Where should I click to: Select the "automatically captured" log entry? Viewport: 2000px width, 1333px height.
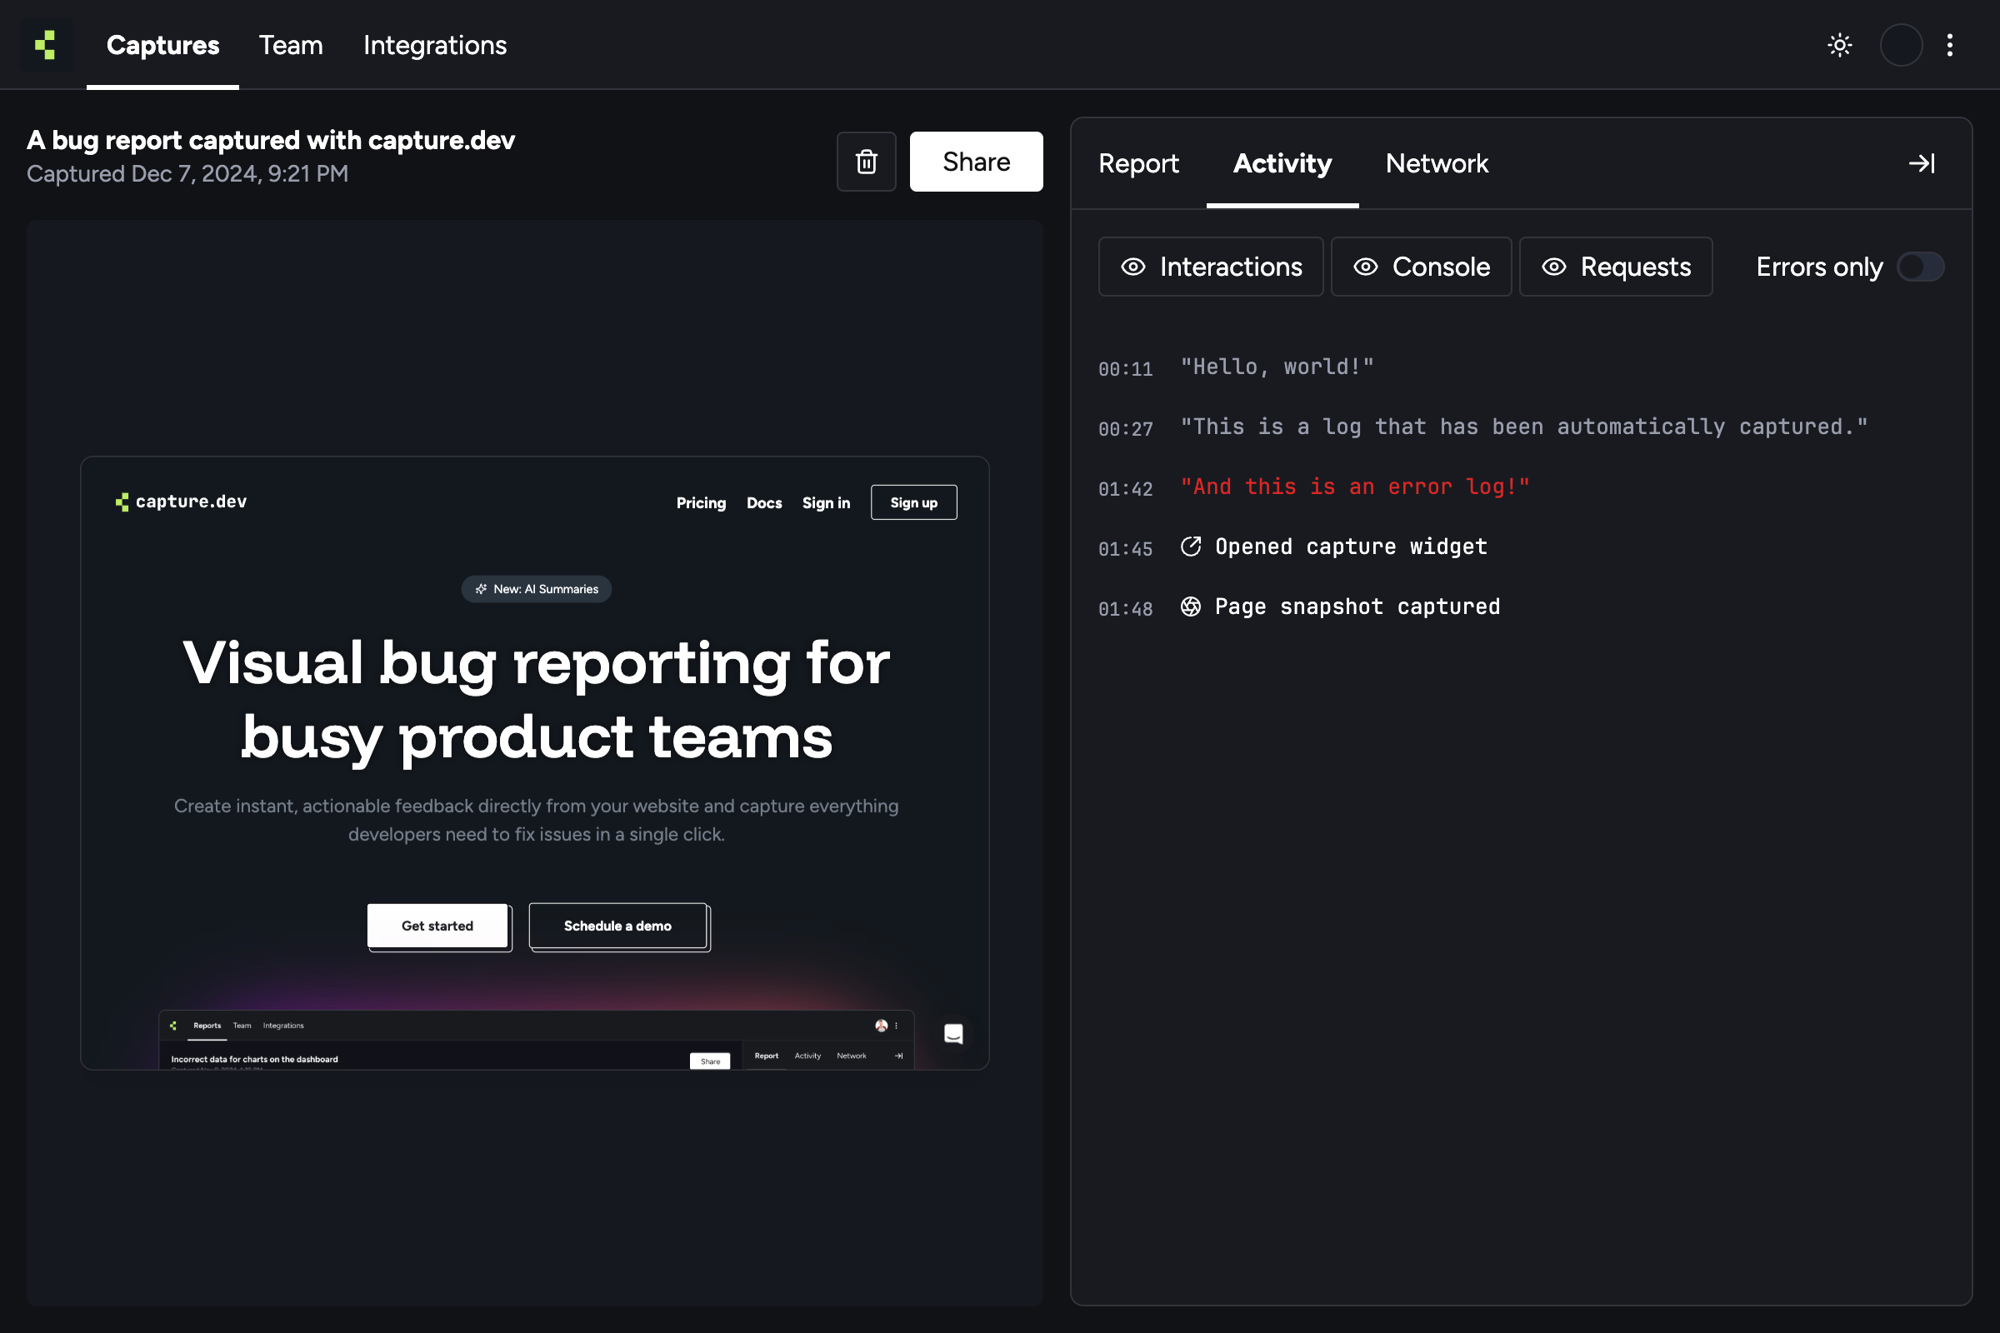(1524, 427)
